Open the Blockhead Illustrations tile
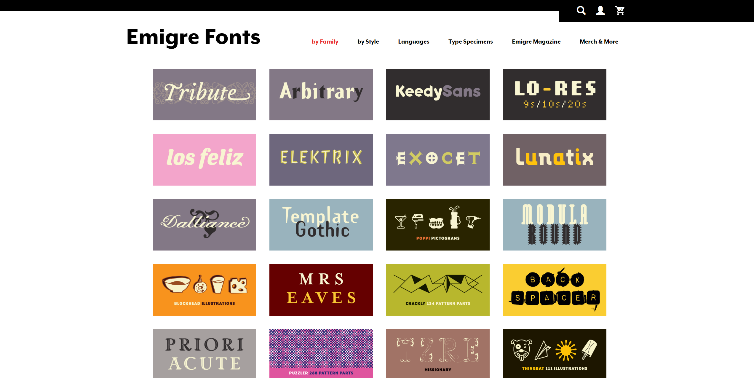Viewport: 754px width, 378px height. [x=205, y=290]
